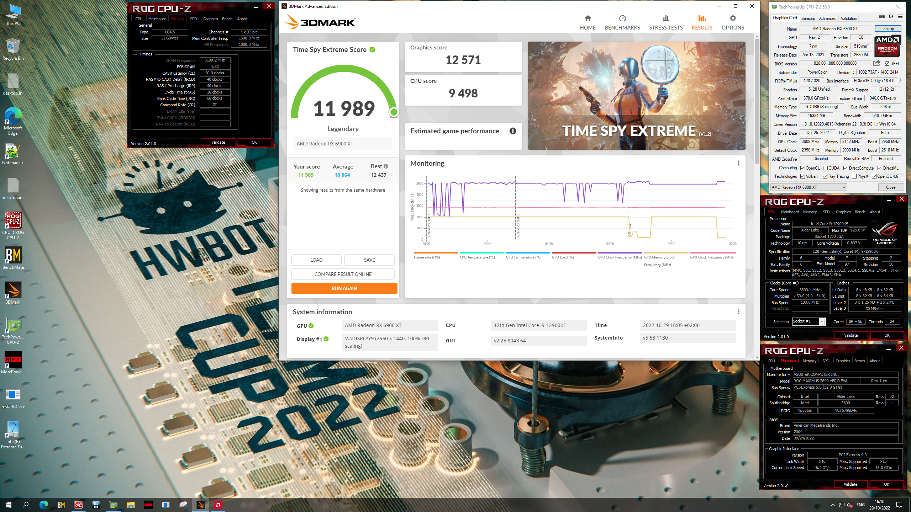Open Bench tab in the CPU-Z processor window
This screenshot has width=911, height=512.
click(x=860, y=212)
